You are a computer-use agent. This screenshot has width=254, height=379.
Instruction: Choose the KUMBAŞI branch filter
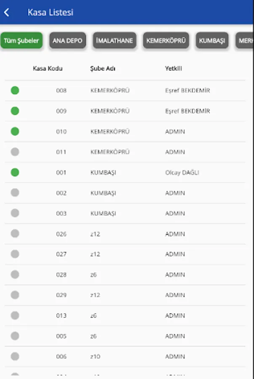(212, 41)
